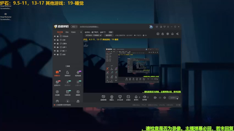
Task: Hide the 记事本 source with its eye icon
Action: coord(55,43)
